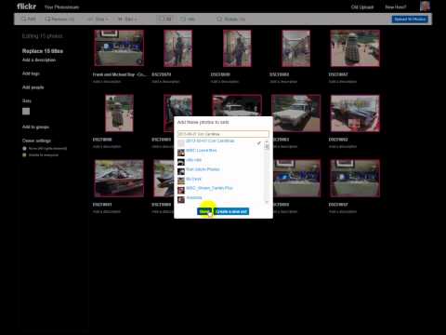The height and width of the screenshot is (335, 446).
Task: Click the Create a new set button
Action: tap(231, 211)
